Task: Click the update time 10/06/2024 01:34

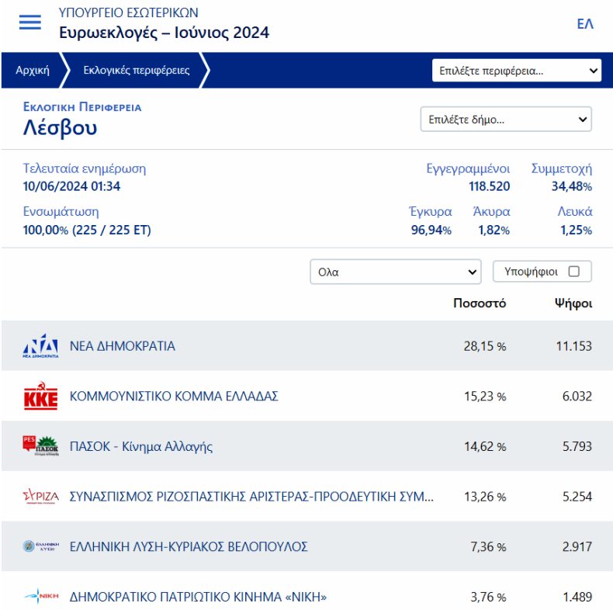Action: pyautogui.click(x=71, y=186)
